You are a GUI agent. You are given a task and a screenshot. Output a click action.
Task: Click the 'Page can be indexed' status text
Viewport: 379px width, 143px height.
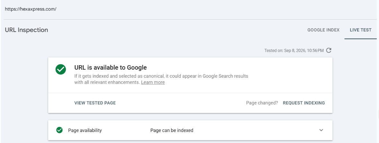(172, 130)
